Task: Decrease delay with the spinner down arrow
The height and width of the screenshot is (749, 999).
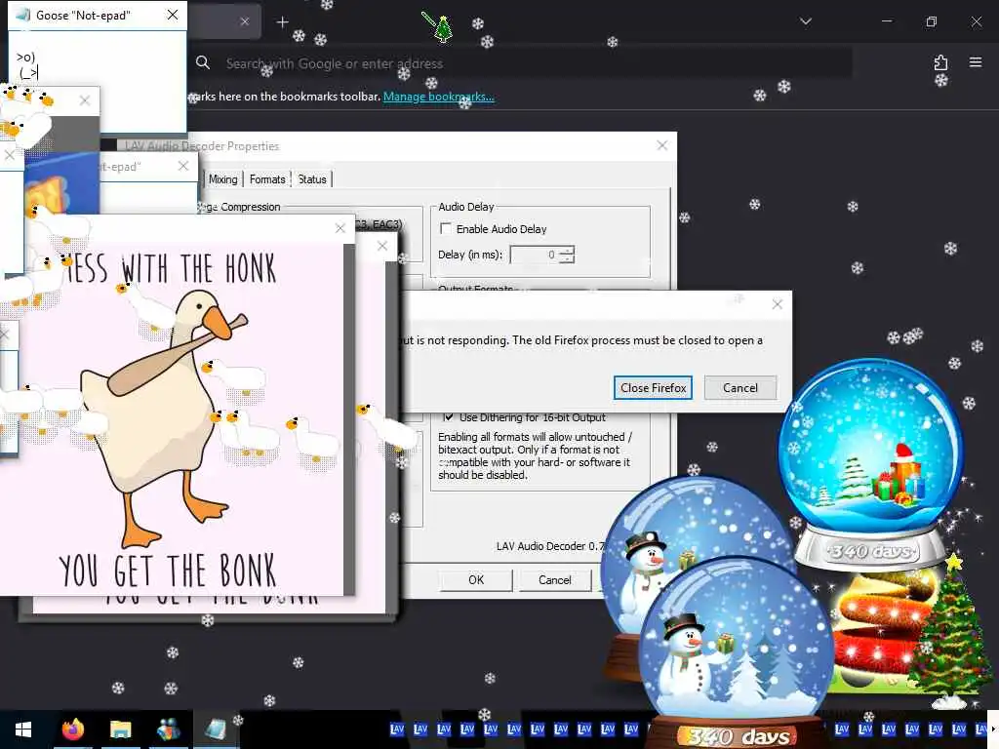Action: coord(567,259)
